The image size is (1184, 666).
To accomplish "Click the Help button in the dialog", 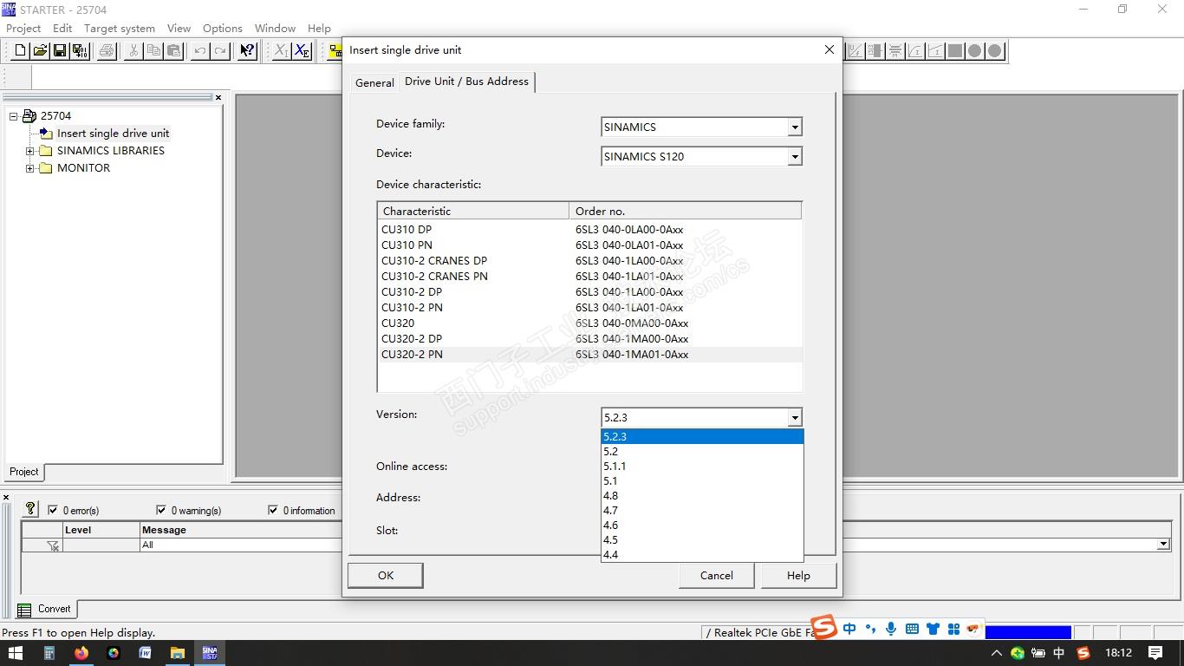I will pyautogui.click(x=798, y=575).
